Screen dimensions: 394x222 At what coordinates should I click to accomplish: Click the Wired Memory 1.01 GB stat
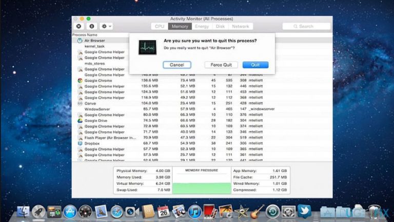(x=260, y=183)
